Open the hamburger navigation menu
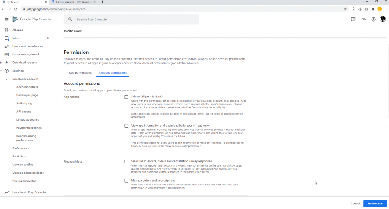Viewport: 389px width, 209px height. [6, 19]
